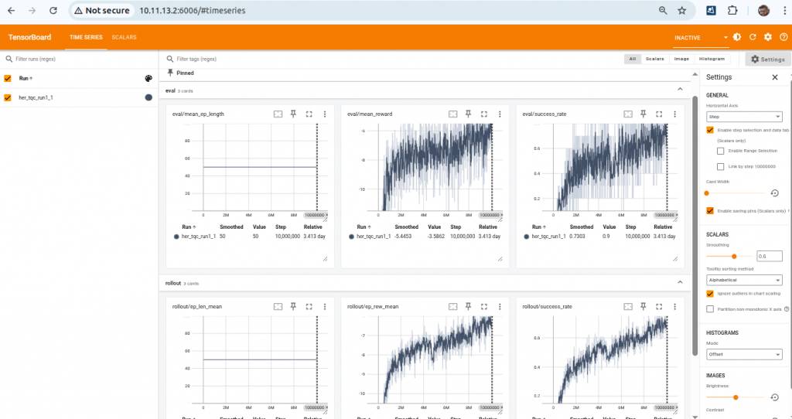Filter cards to Histogram only

(x=712, y=59)
